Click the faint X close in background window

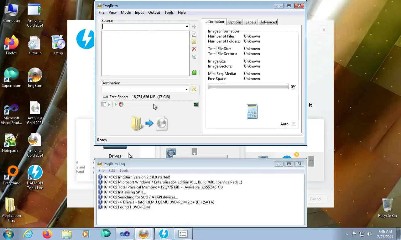tap(324, 30)
